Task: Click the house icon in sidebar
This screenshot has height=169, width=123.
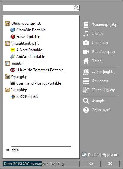Action: coord(86,61)
